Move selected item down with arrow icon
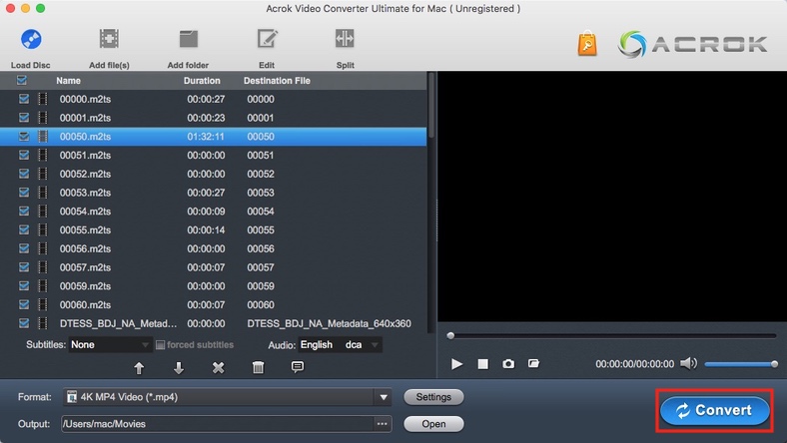Image resolution: width=787 pixels, height=443 pixels. coord(179,368)
